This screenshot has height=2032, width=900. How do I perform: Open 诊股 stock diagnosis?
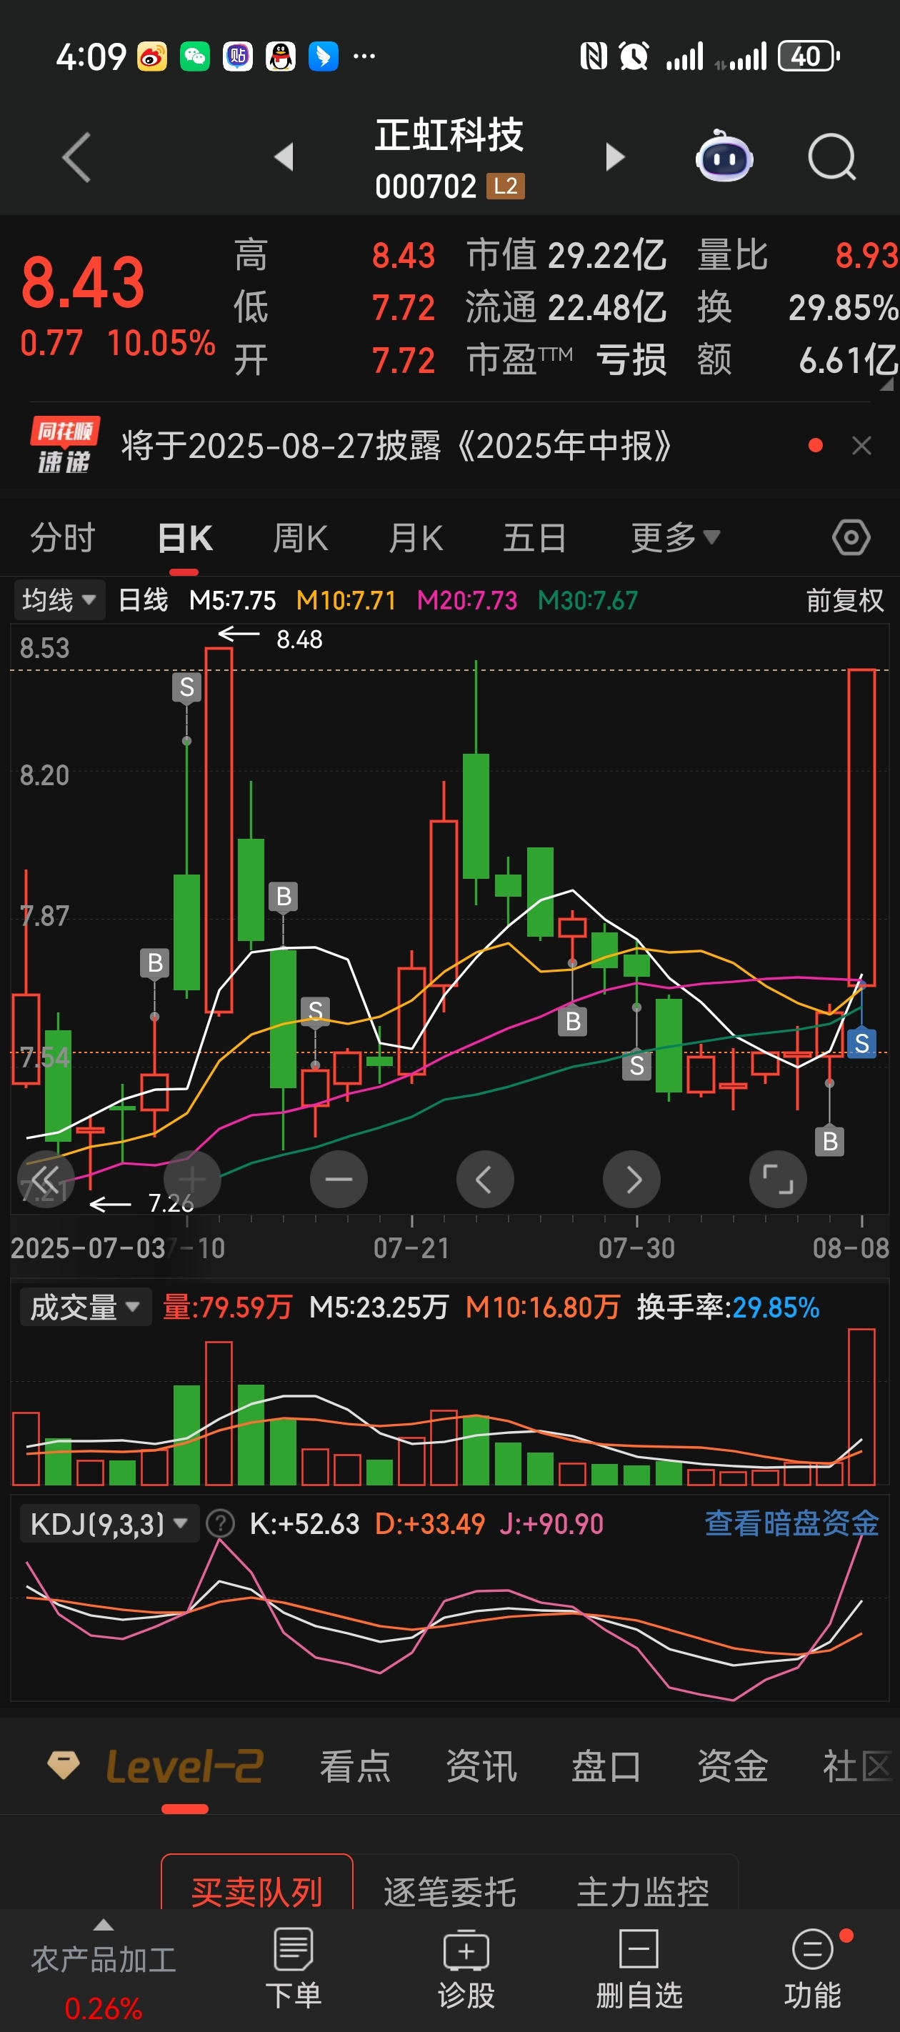point(466,1967)
